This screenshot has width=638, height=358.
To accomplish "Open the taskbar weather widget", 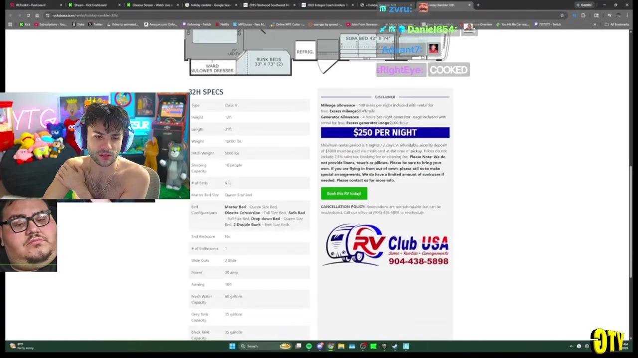I will tap(21, 346).
